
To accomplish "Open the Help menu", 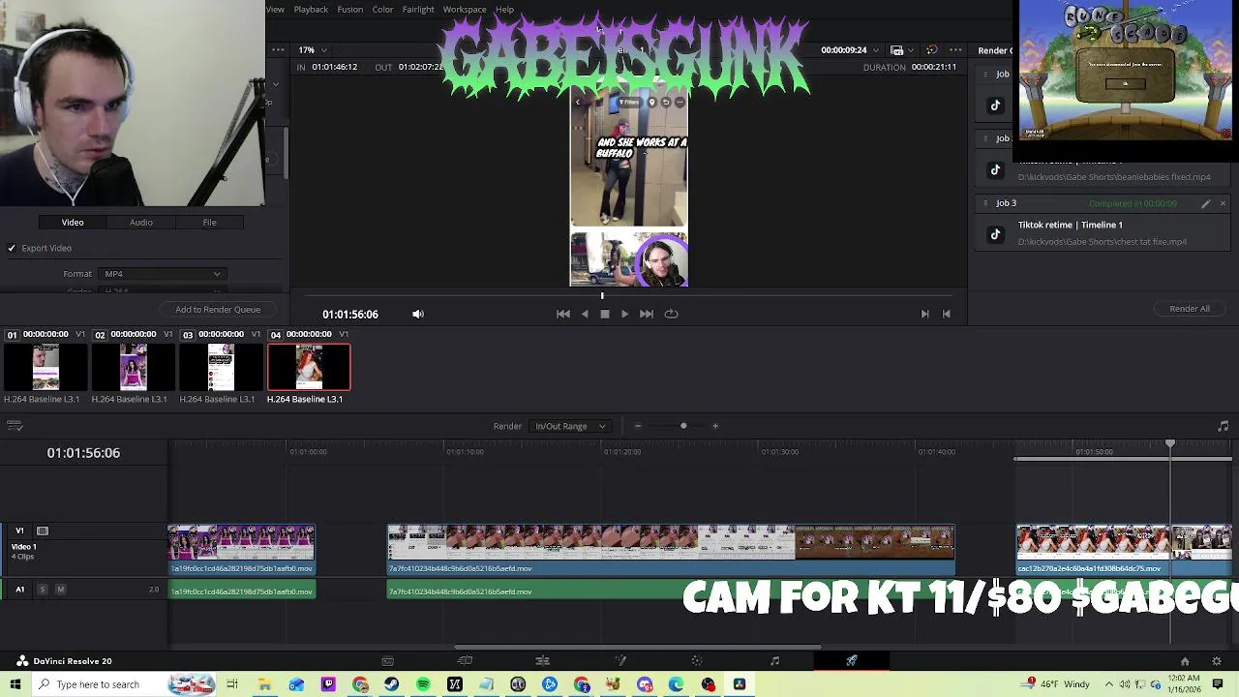I will [504, 10].
